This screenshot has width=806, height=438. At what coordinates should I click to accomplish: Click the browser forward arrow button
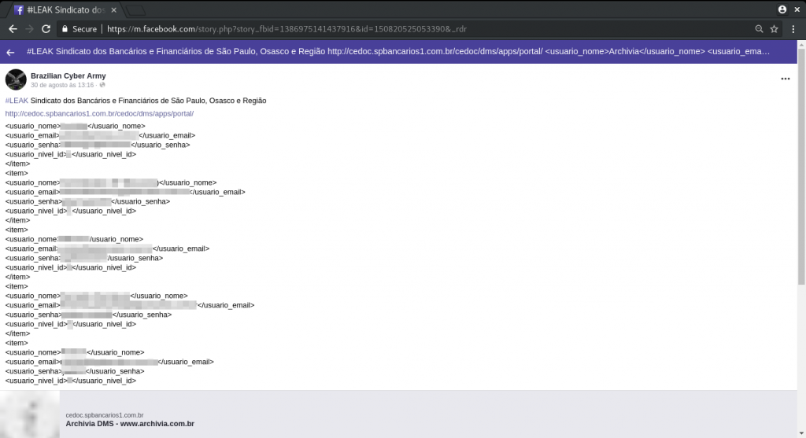29,29
